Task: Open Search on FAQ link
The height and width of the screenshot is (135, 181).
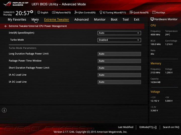Action: click(x=171, y=127)
